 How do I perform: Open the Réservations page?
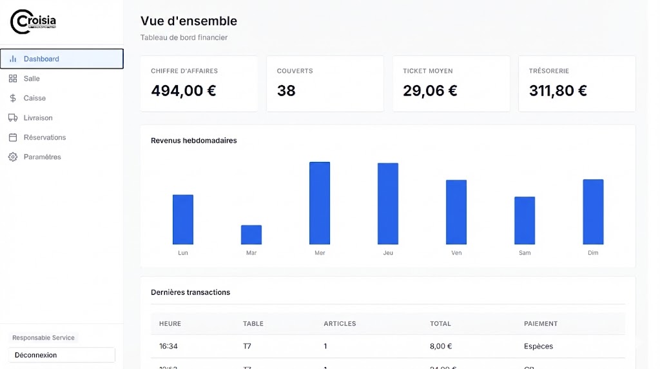62,137
